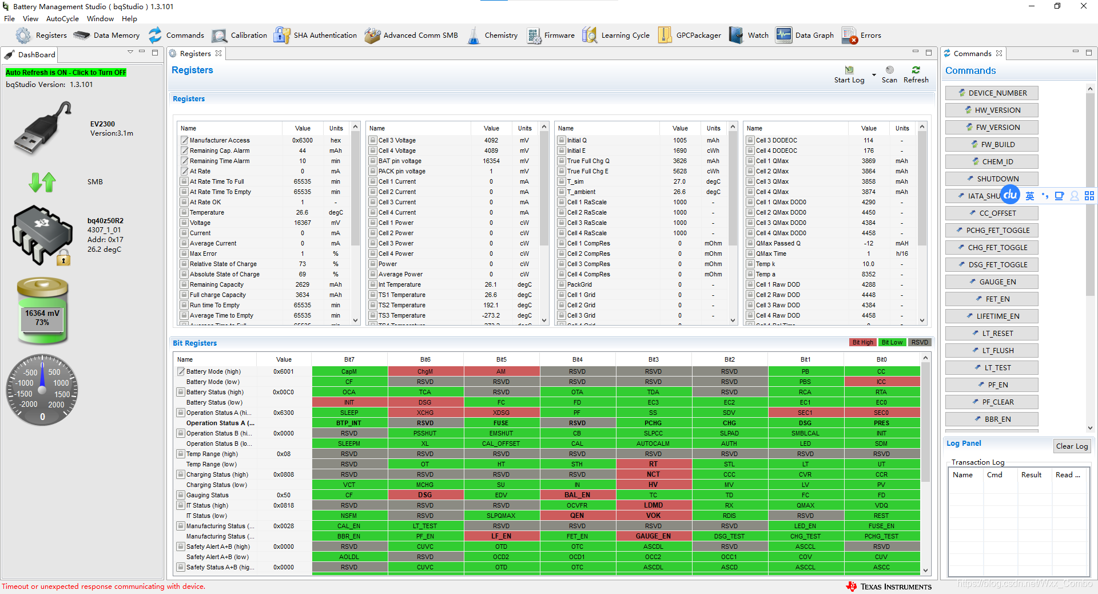1098x594 pixels.
Task: Click the GAUGE_EN bit cell
Action: pos(653,536)
